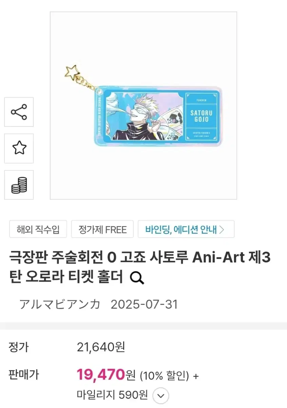
Task: Open the Gojo ticket holder product image
Action: (x=143, y=105)
